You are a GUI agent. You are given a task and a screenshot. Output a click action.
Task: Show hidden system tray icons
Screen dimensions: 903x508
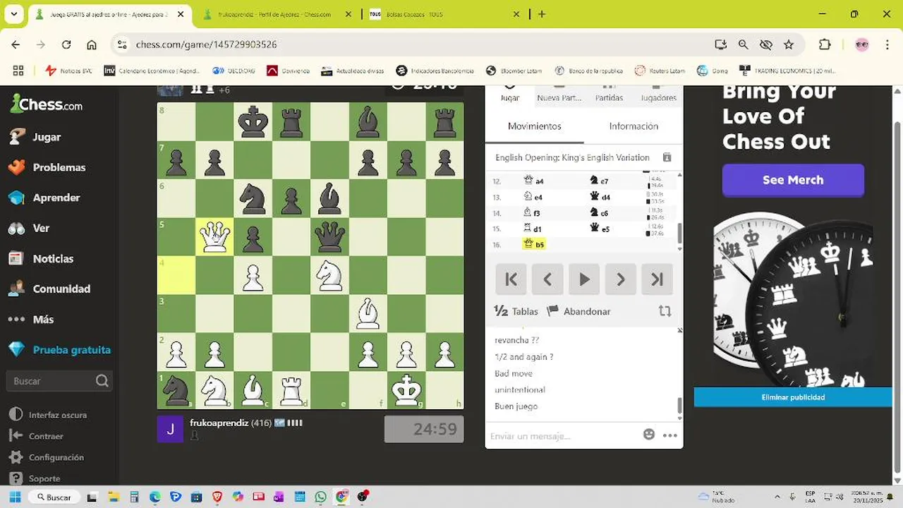[778, 497]
